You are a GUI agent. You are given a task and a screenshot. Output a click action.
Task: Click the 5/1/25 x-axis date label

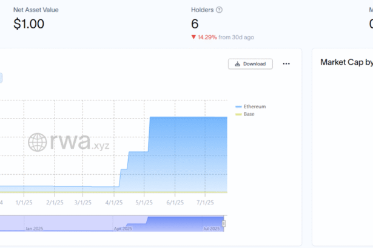coord(144,203)
